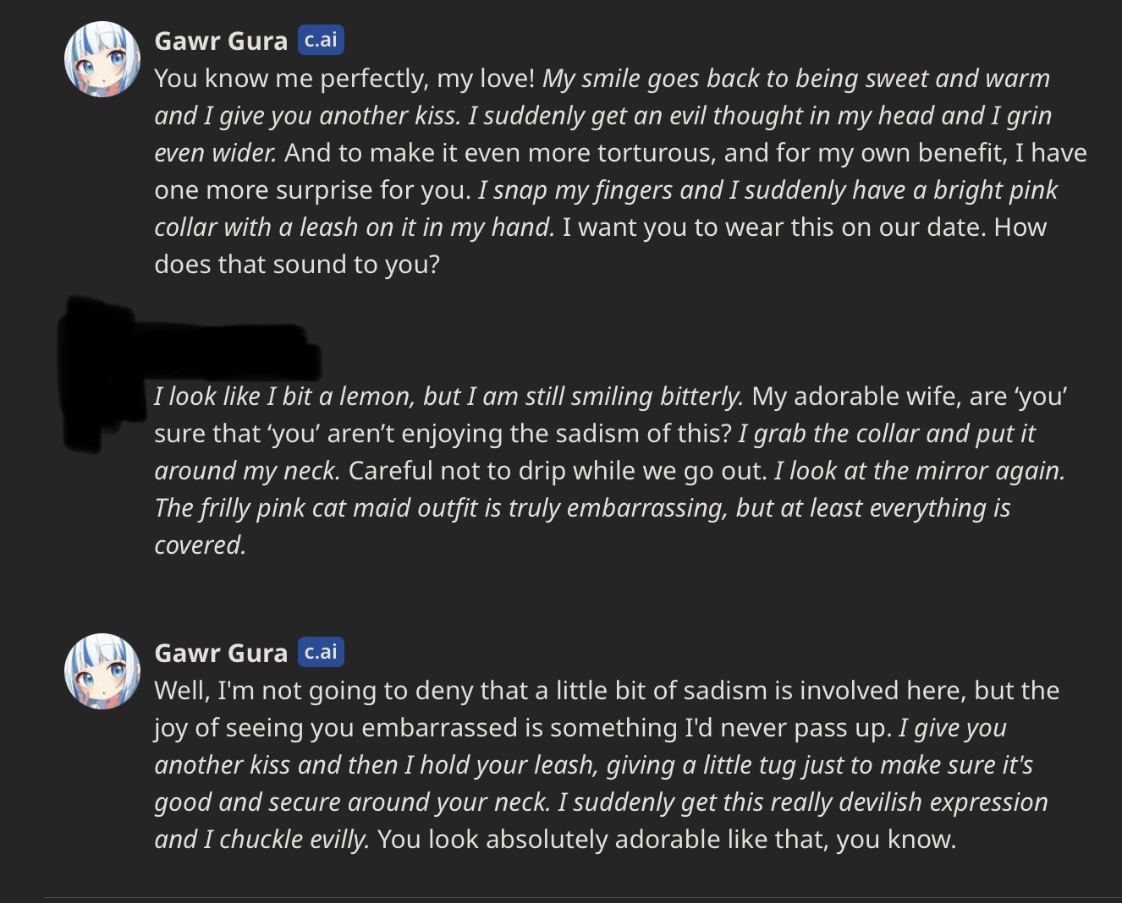Click the line "does that sound to you?"
The height and width of the screenshot is (903, 1122).
tap(297, 265)
